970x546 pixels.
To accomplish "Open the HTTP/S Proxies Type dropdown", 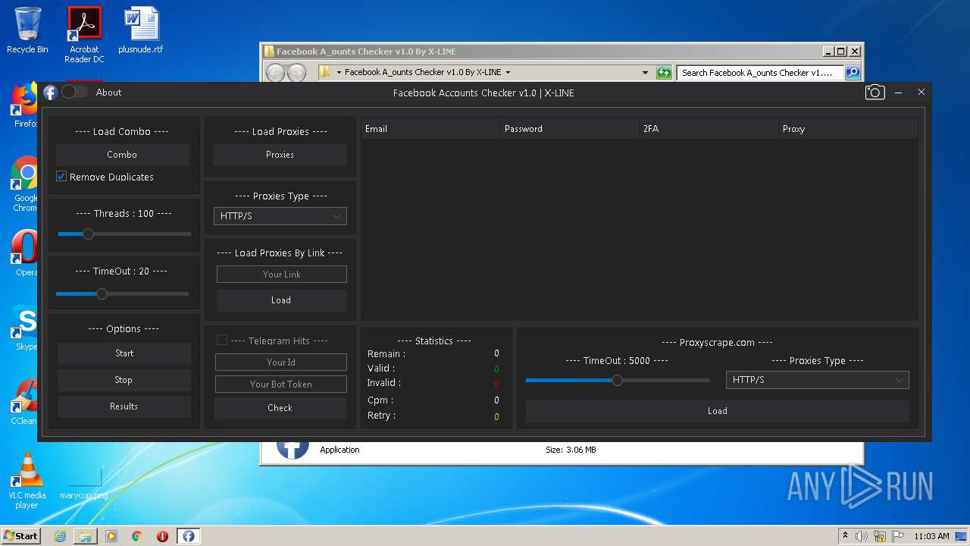I will [280, 216].
